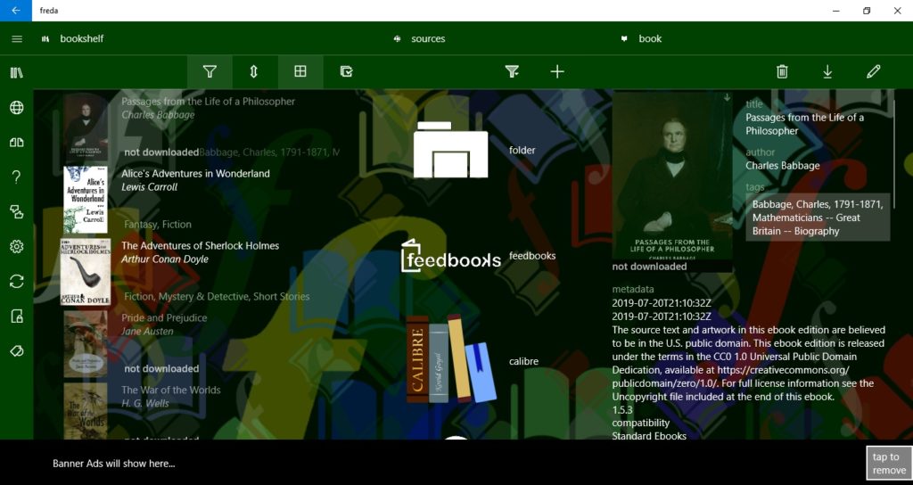Click the Alice's Adventures in Wonderland cover
The height and width of the screenshot is (485, 913).
coord(86,200)
